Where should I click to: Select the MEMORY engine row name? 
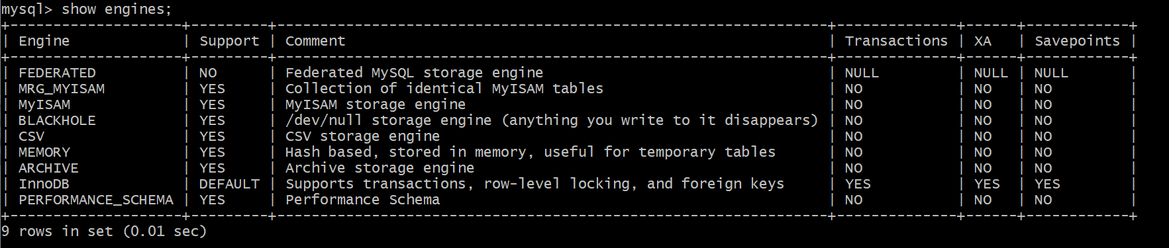coord(44,152)
